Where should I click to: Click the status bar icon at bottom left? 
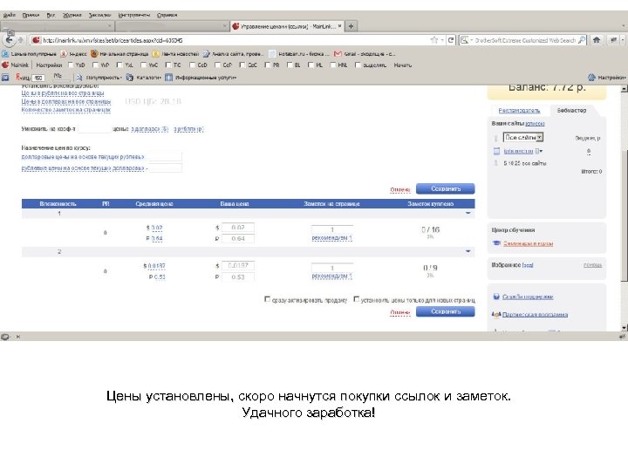pyautogui.click(x=5, y=337)
